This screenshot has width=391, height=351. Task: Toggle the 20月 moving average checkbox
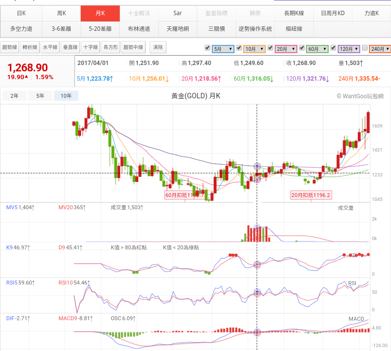pos(270,48)
